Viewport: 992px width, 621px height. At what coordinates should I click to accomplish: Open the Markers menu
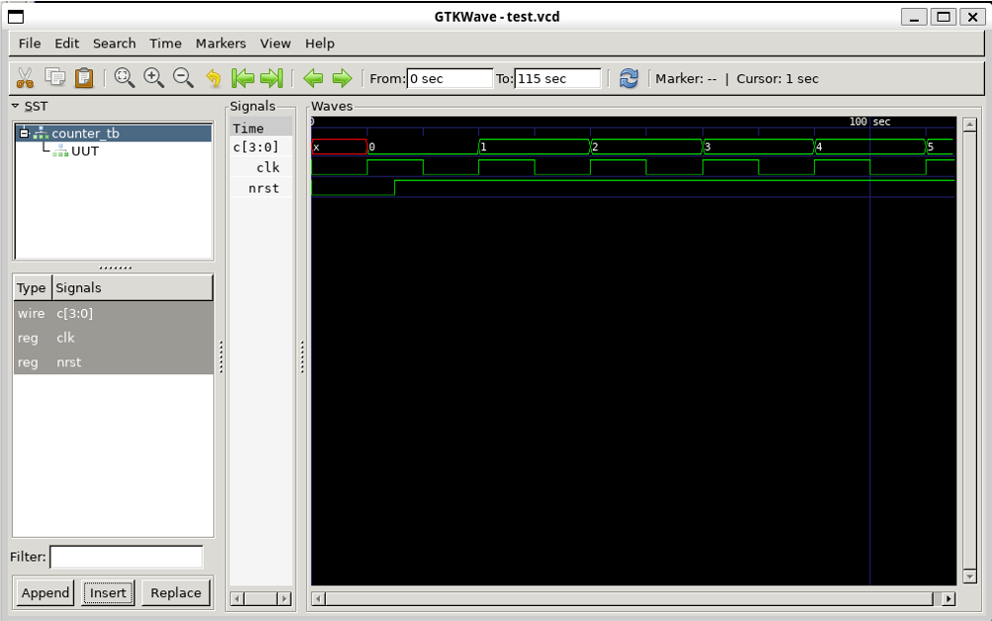(x=220, y=43)
